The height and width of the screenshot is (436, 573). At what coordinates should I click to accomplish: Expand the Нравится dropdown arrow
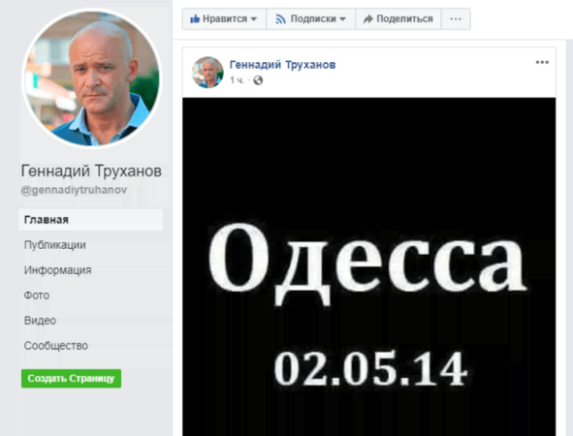pos(254,19)
